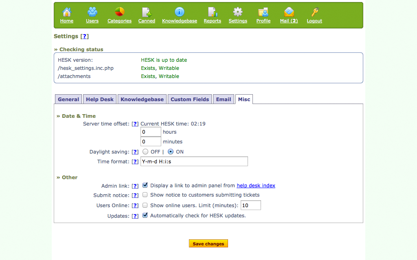The width and height of the screenshot is (417, 260).
Task: Toggle the Show online users checkbox
Action: [x=145, y=206]
